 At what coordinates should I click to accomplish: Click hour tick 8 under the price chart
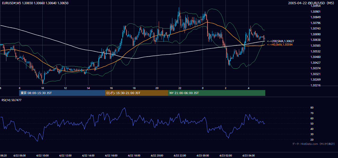[20, 88]
